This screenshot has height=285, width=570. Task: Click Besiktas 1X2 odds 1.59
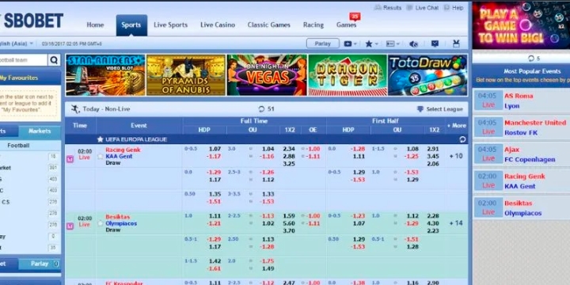pyautogui.click(x=289, y=216)
